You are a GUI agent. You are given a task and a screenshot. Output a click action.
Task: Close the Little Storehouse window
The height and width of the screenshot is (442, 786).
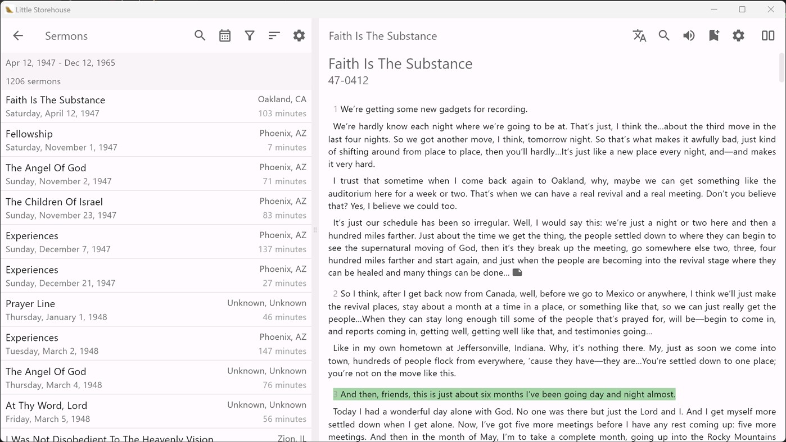click(771, 10)
